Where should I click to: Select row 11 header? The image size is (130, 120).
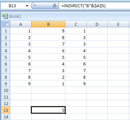[6, 97]
